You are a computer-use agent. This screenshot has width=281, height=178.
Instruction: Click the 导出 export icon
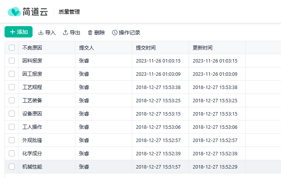(x=66, y=33)
